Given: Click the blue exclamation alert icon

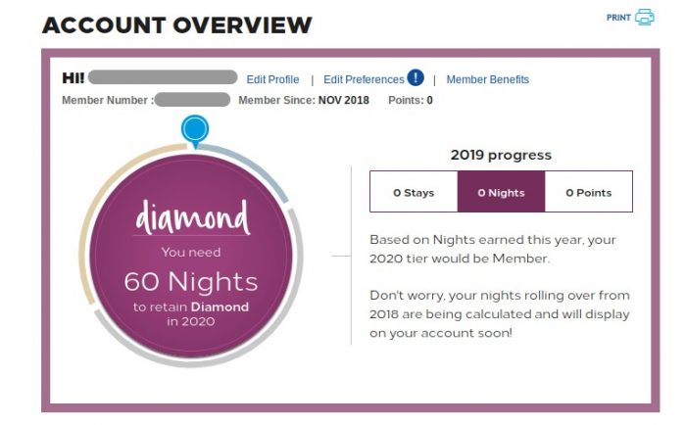Looking at the screenshot, I should click(416, 77).
